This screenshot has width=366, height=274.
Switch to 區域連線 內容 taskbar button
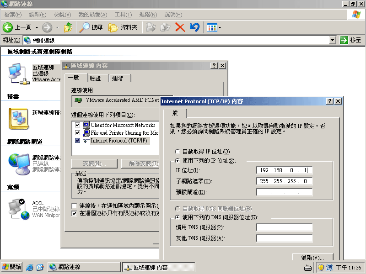pos(159,267)
